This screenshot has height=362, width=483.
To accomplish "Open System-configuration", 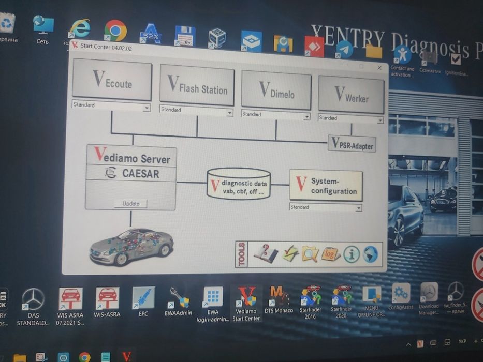I will [x=326, y=186].
